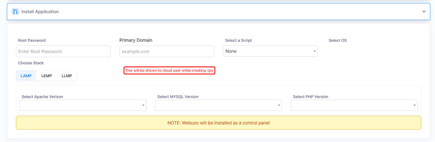Focus the Enter Root Password field
Screen dimensions: 435x142
tap(63, 51)
